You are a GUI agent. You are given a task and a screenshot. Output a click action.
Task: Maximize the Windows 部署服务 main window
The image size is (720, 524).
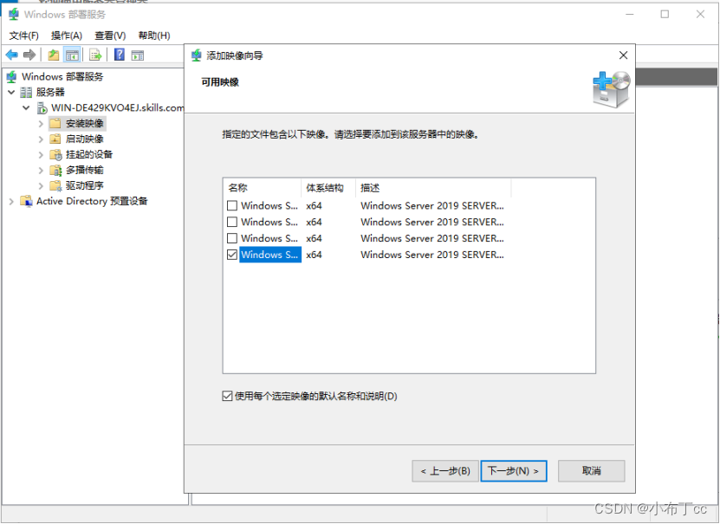pos(665,15)
